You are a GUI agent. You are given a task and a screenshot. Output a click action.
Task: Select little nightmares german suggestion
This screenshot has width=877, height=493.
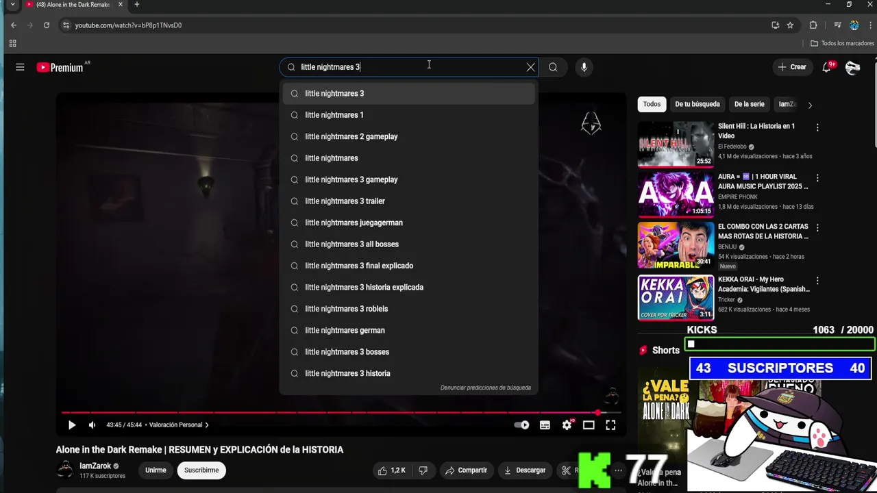click(x=408, y=330)
